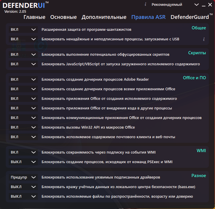Open the DefenderGuard tab

190,17
